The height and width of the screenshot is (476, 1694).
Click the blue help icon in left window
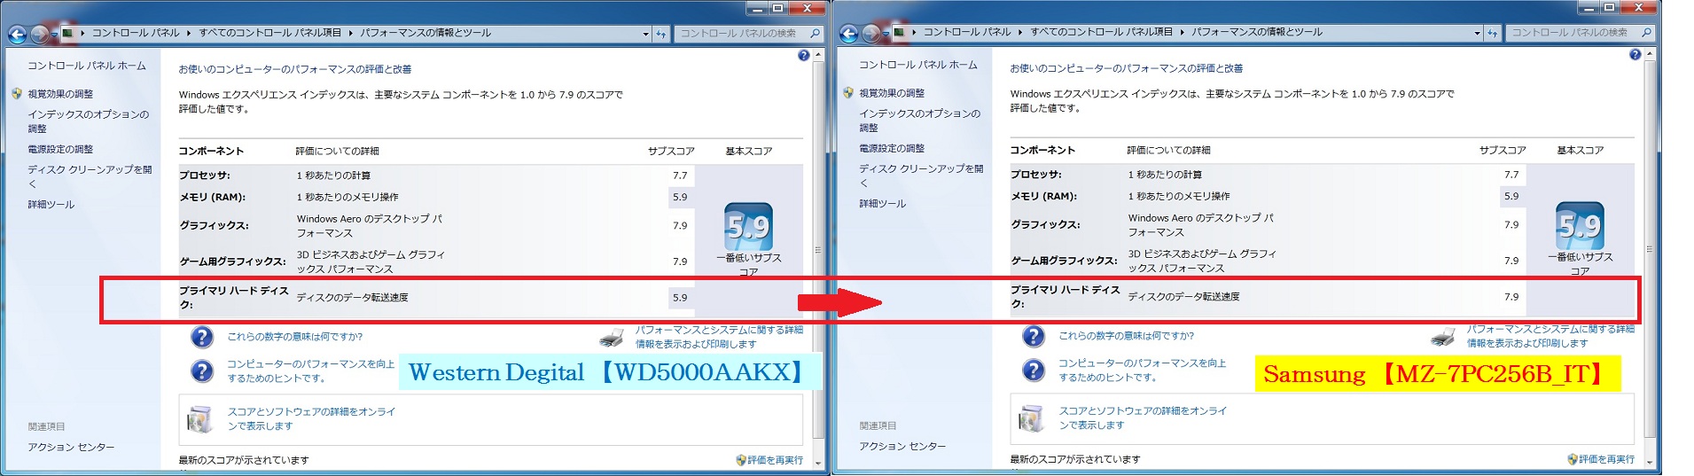tap(804, 55)
